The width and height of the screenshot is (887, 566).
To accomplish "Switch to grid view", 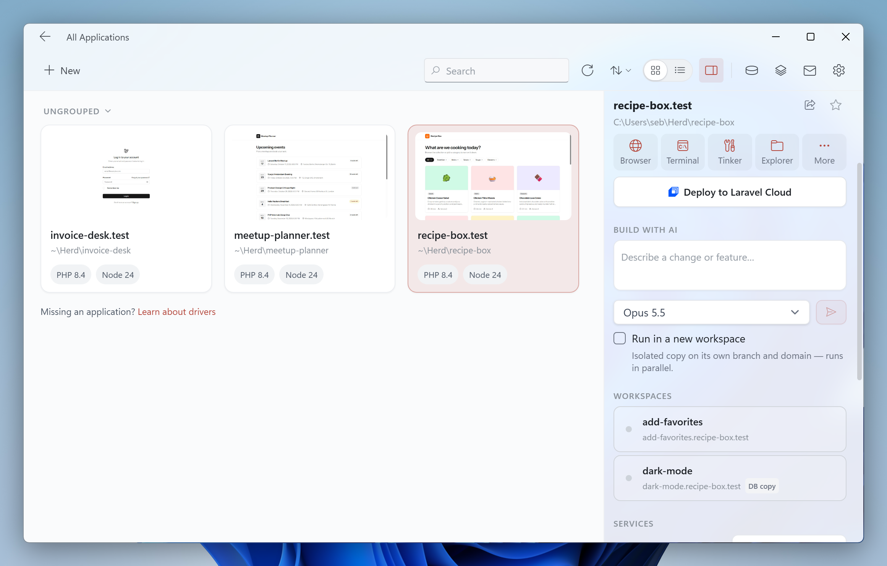I will [x=656, y=71].
